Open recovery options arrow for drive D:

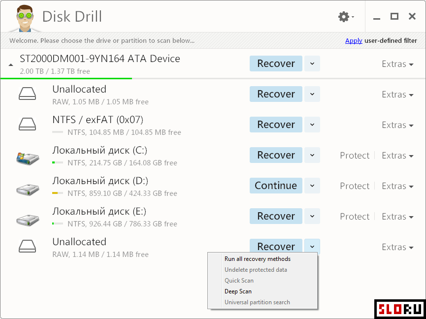[312, 186]
